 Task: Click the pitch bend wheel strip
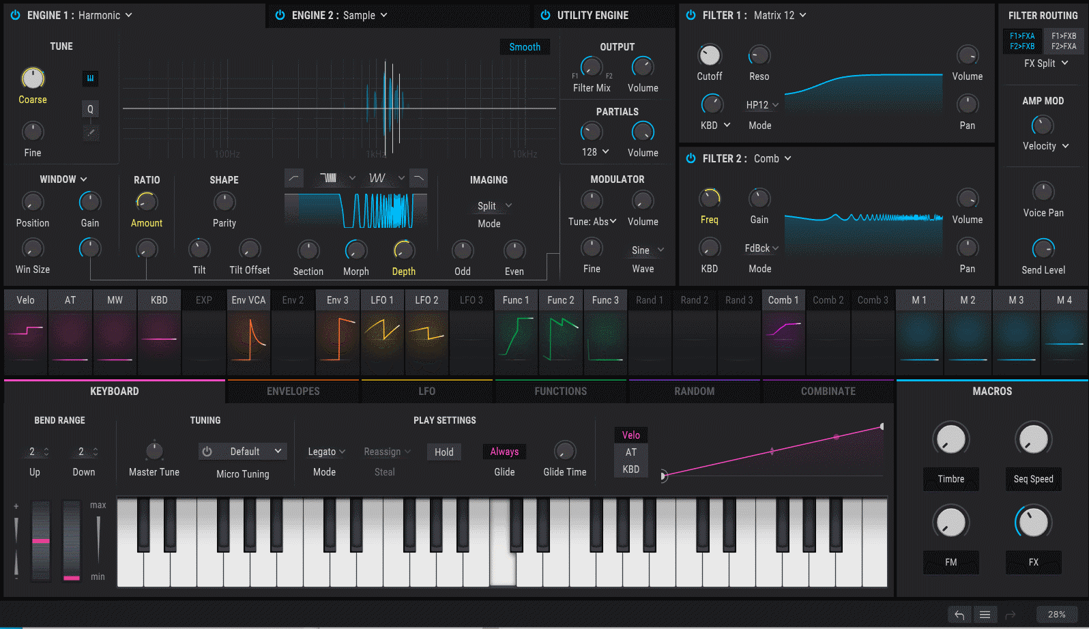[41, 540]
